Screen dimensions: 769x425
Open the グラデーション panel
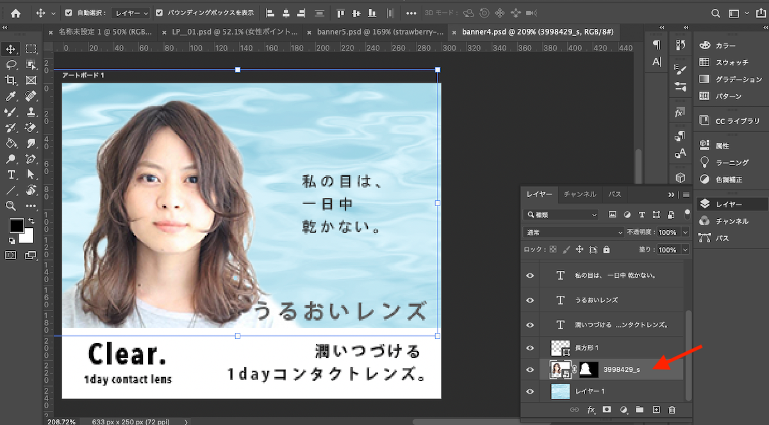[739, 79]
